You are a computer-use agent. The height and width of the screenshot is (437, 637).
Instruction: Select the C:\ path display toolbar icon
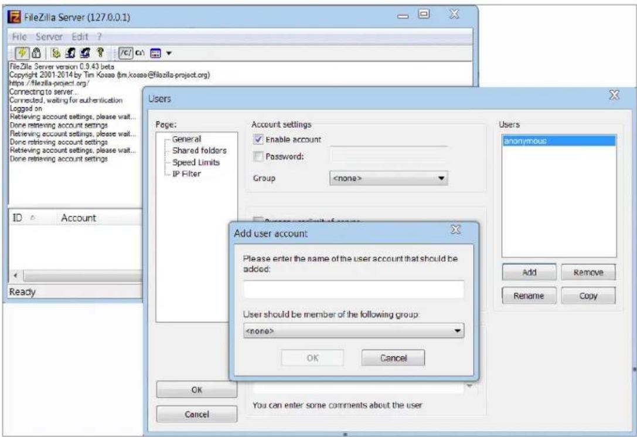click(x=139, y=53)
